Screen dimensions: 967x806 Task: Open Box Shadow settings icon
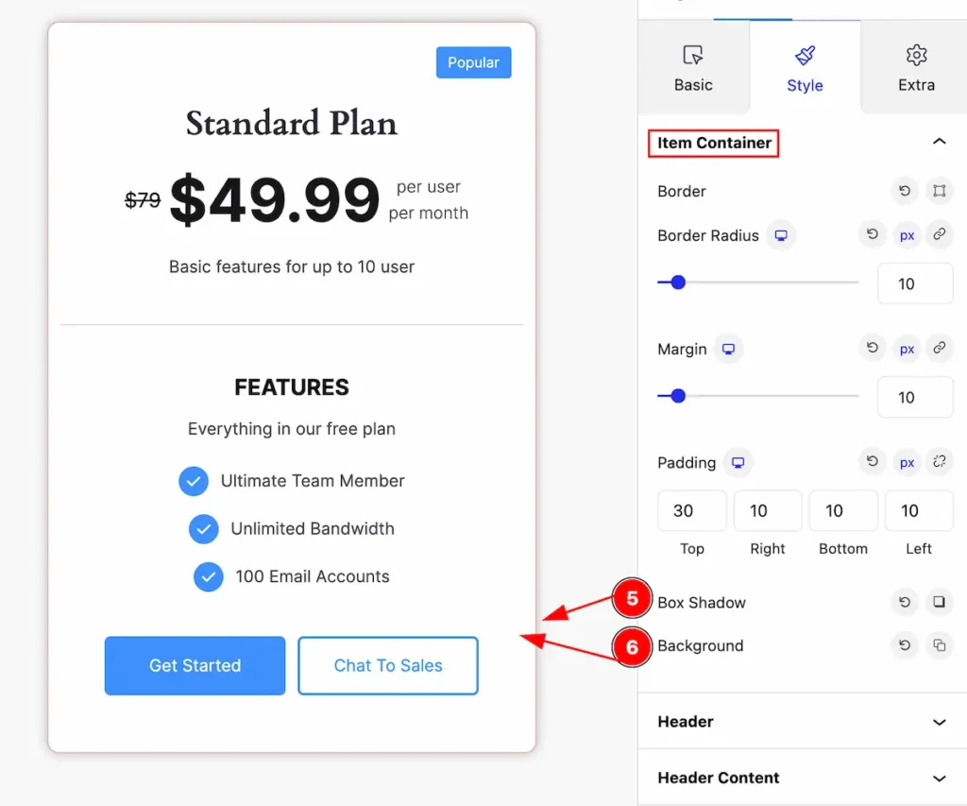click(939, 602)
